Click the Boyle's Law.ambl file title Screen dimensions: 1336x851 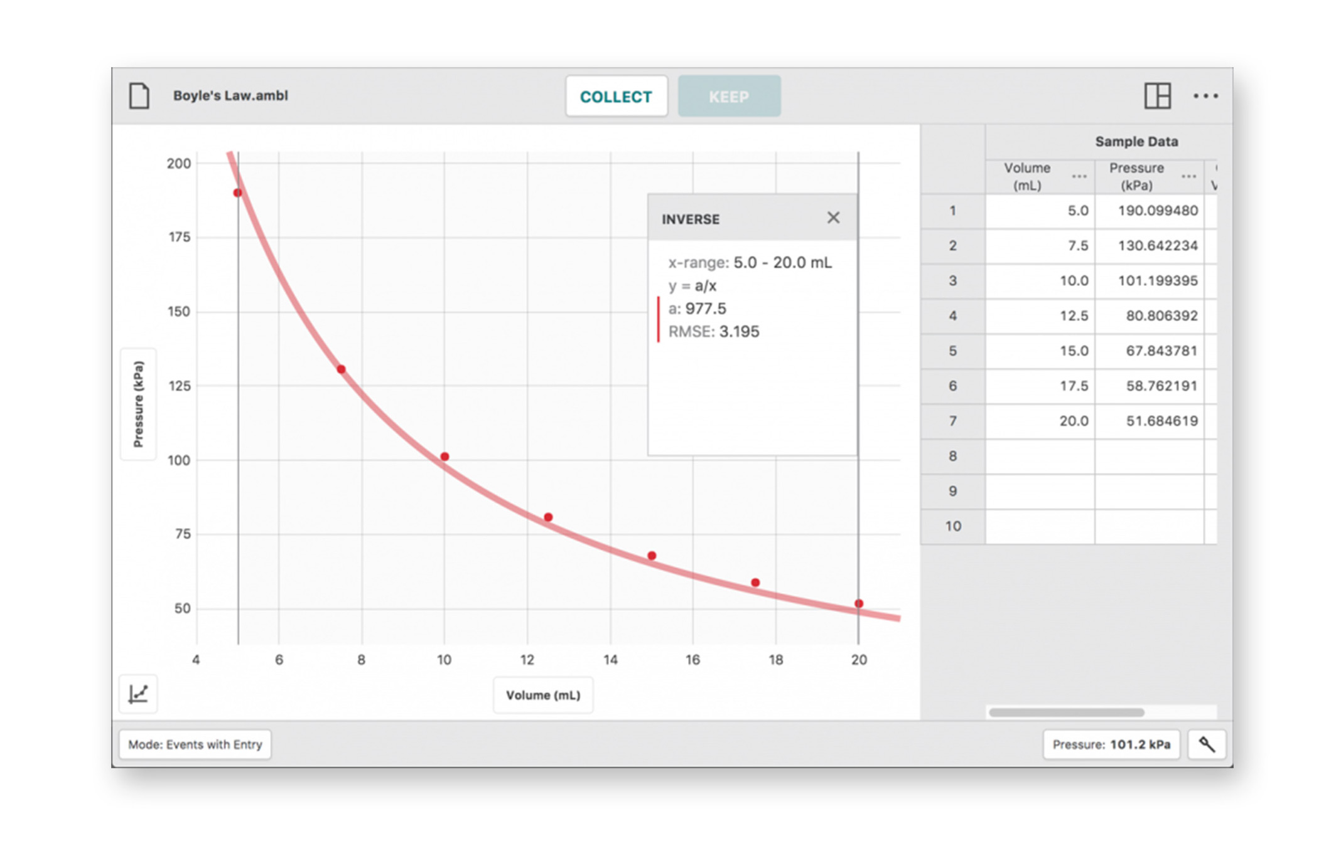click(x=230, y=96)
